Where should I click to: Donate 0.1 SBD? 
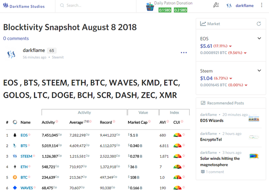click(165, 10)
